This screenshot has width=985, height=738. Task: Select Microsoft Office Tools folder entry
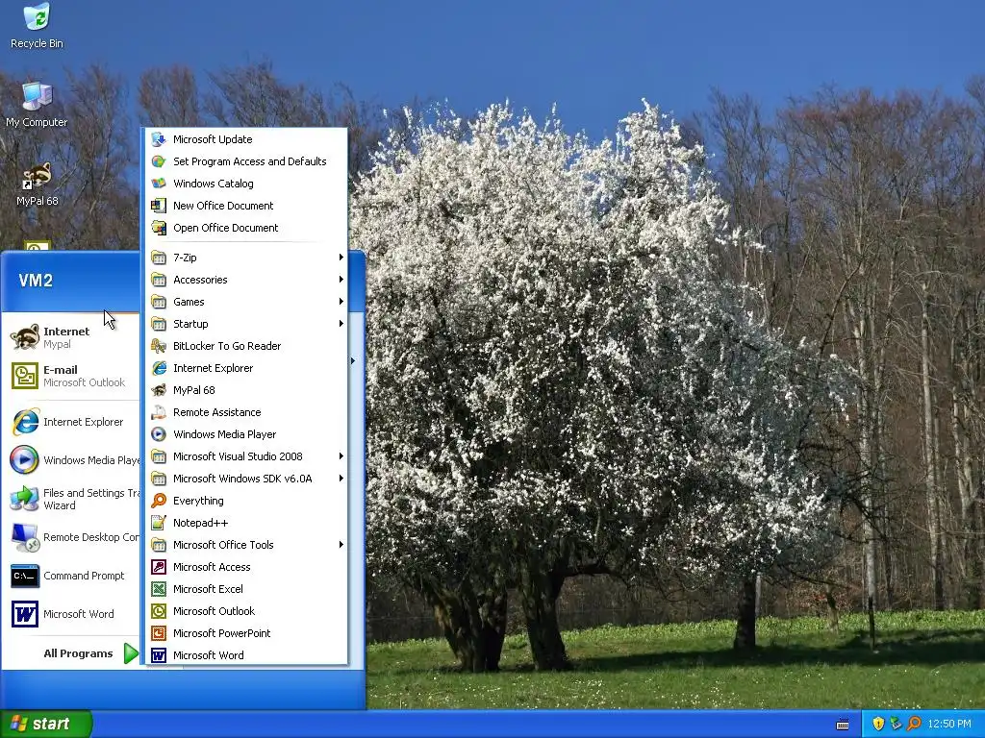pos(246,545)
